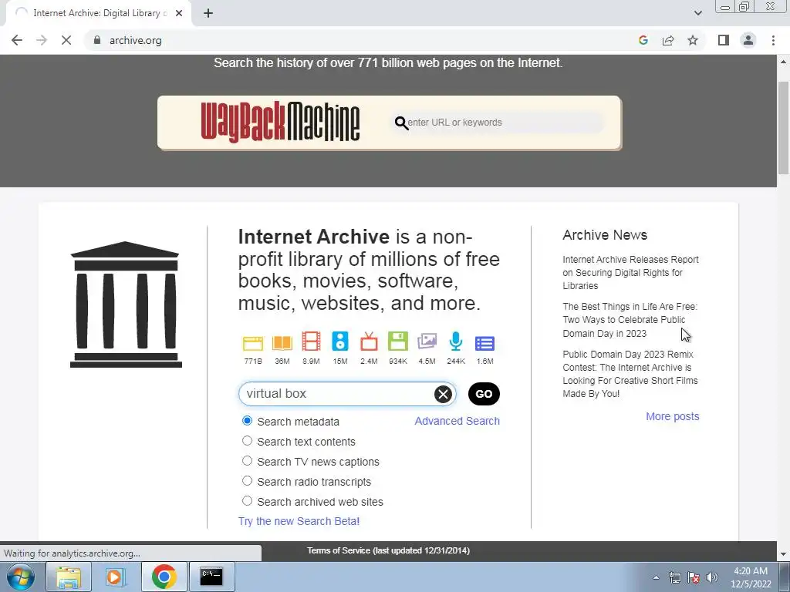Open File Explorer from the taskbar
This screenshot has width=790, height=592.
point(69,577)
